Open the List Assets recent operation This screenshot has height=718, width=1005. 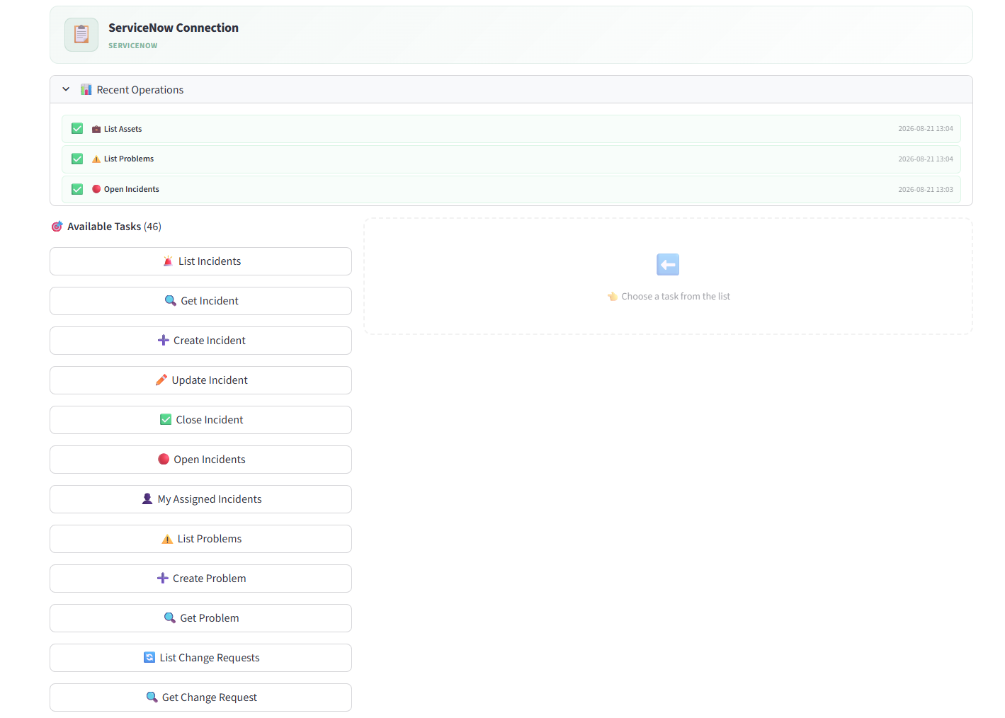click(511, 129)
